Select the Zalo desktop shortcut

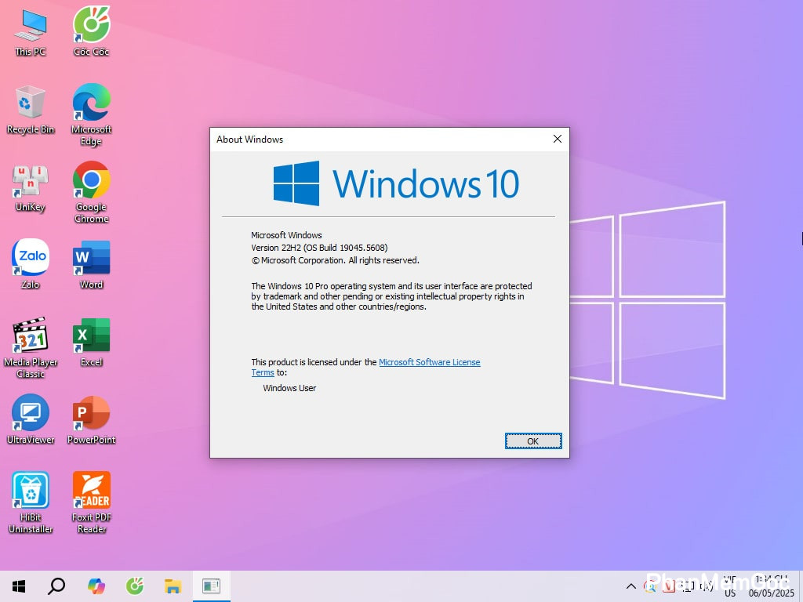31,258
